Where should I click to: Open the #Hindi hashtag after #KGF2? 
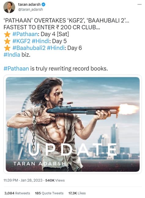(x=40, y=41)
